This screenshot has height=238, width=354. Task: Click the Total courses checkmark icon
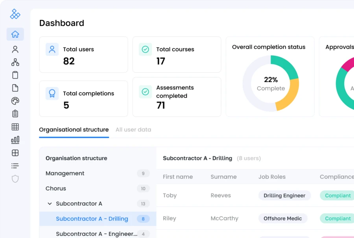coord(146,49)
